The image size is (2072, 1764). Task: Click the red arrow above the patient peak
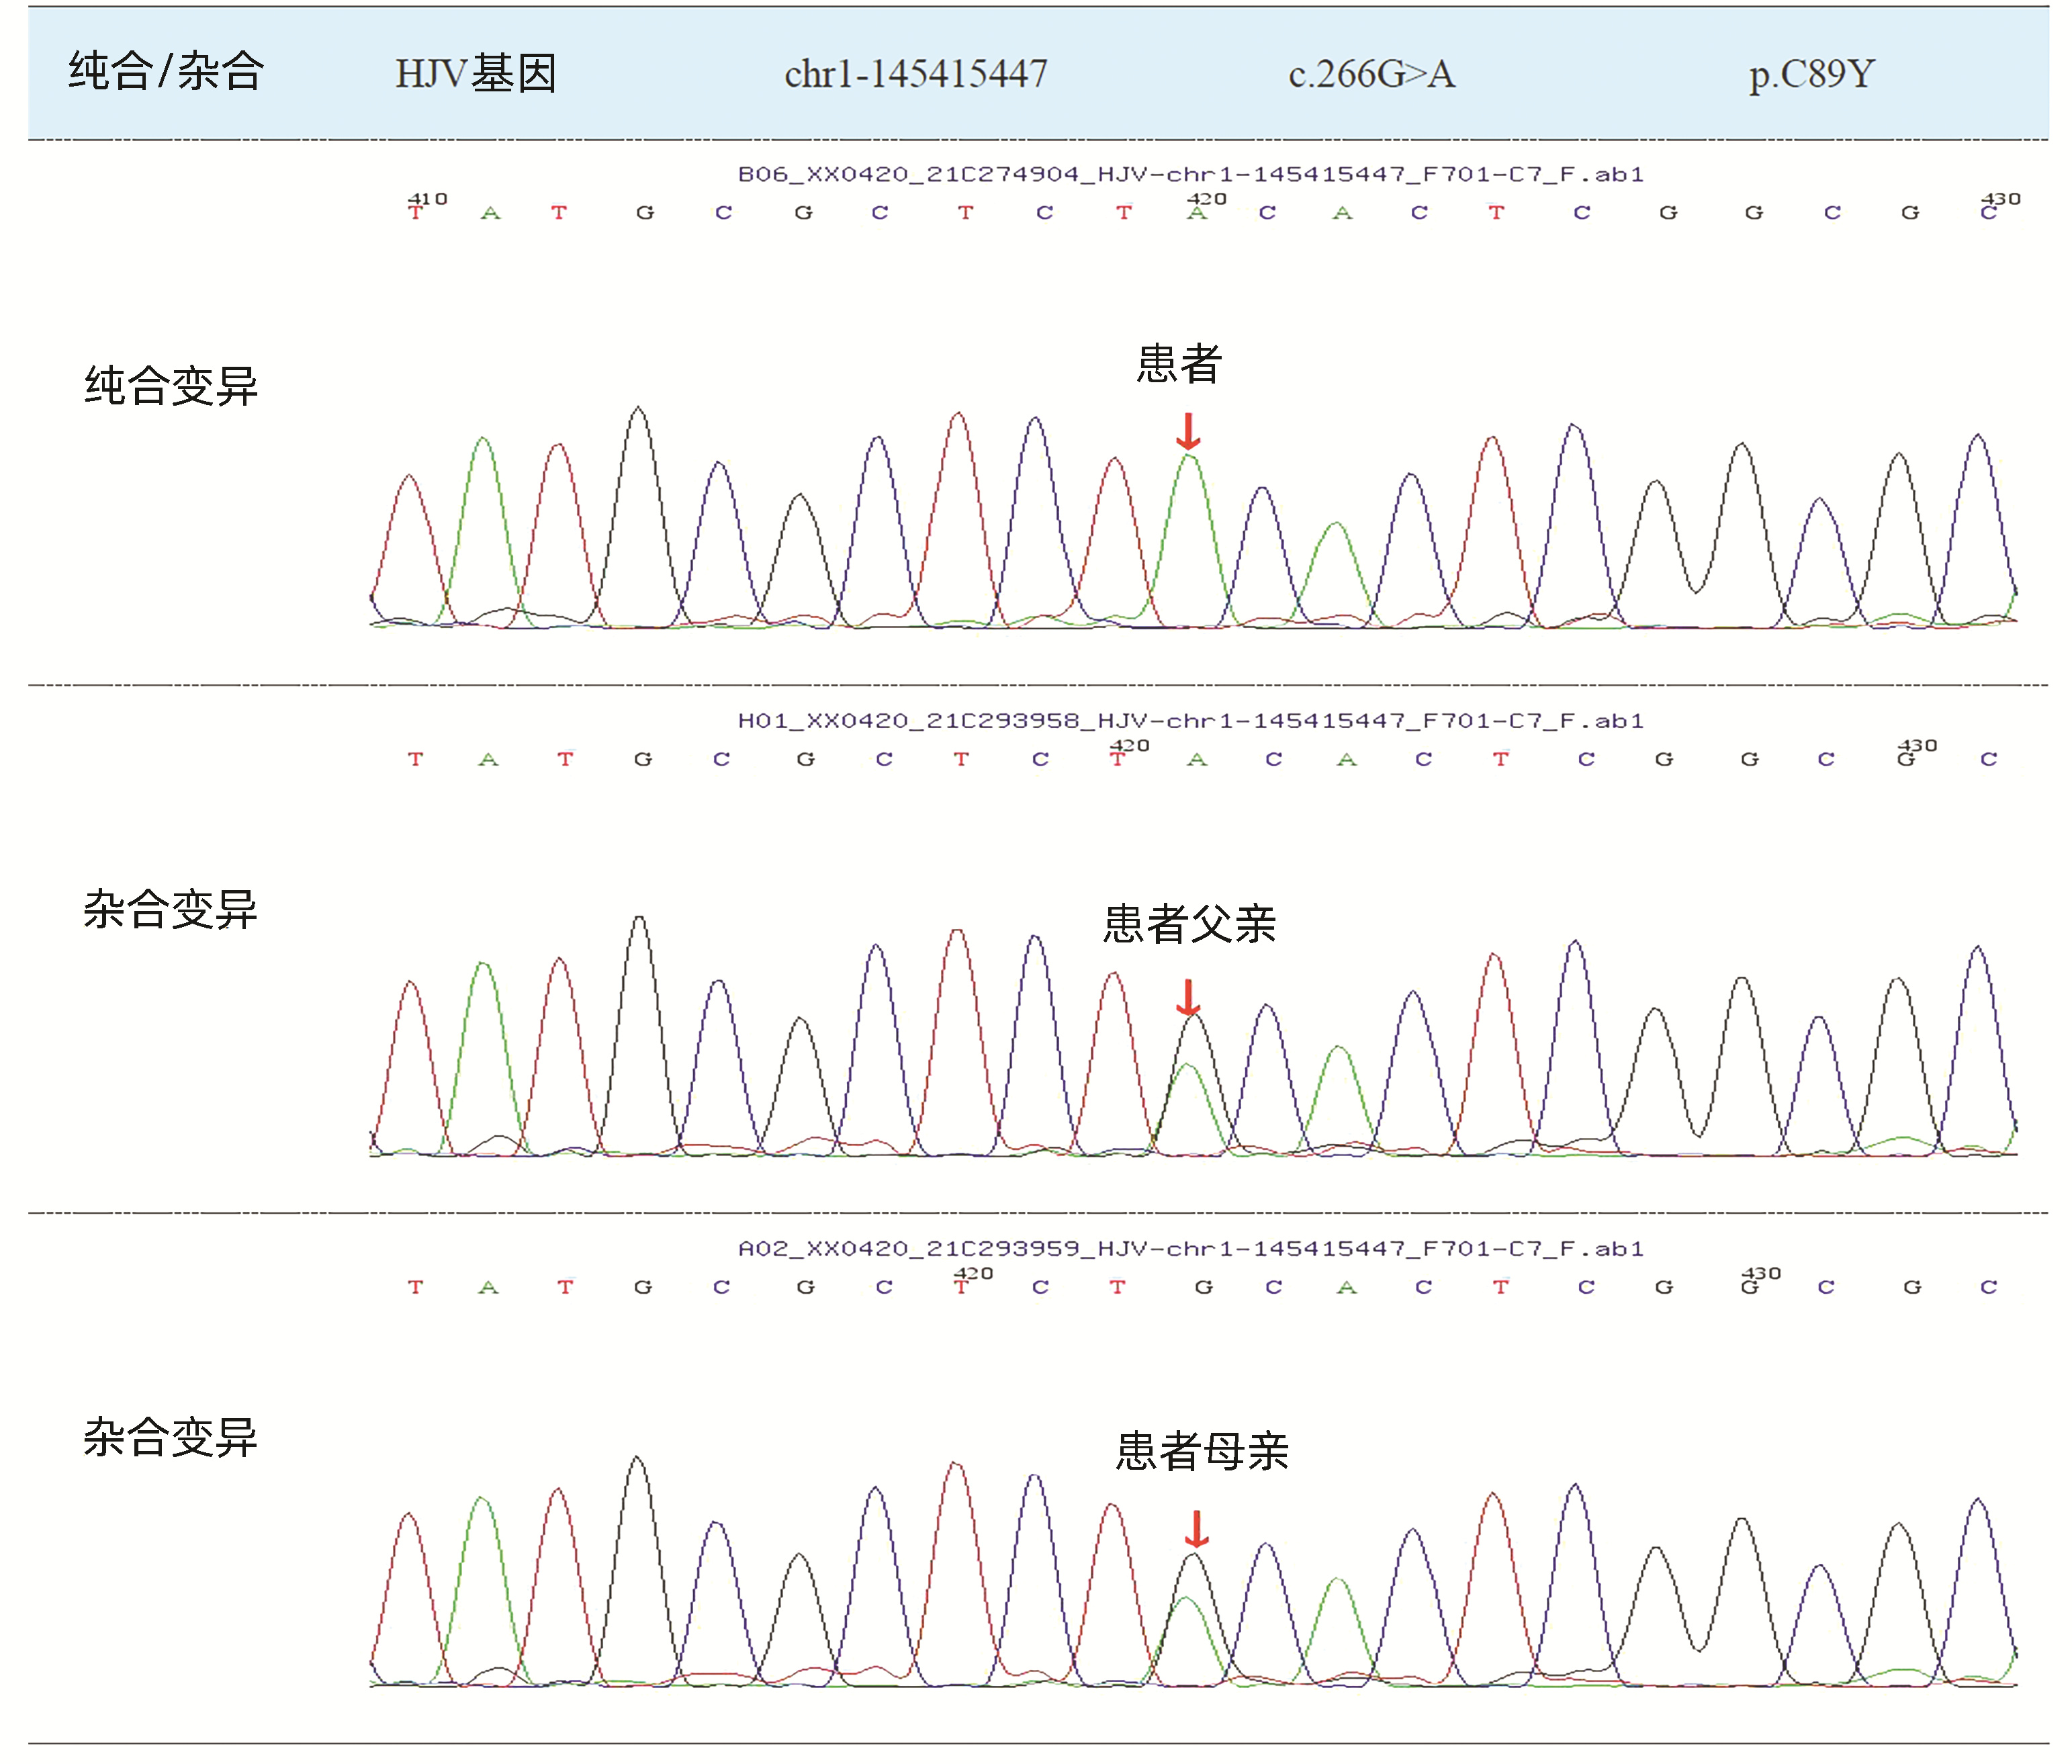point(1187,432)
